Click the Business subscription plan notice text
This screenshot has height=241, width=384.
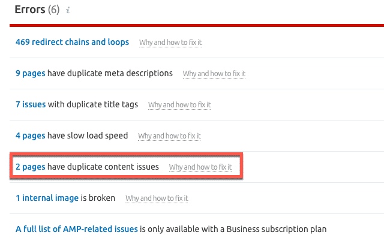233,229
